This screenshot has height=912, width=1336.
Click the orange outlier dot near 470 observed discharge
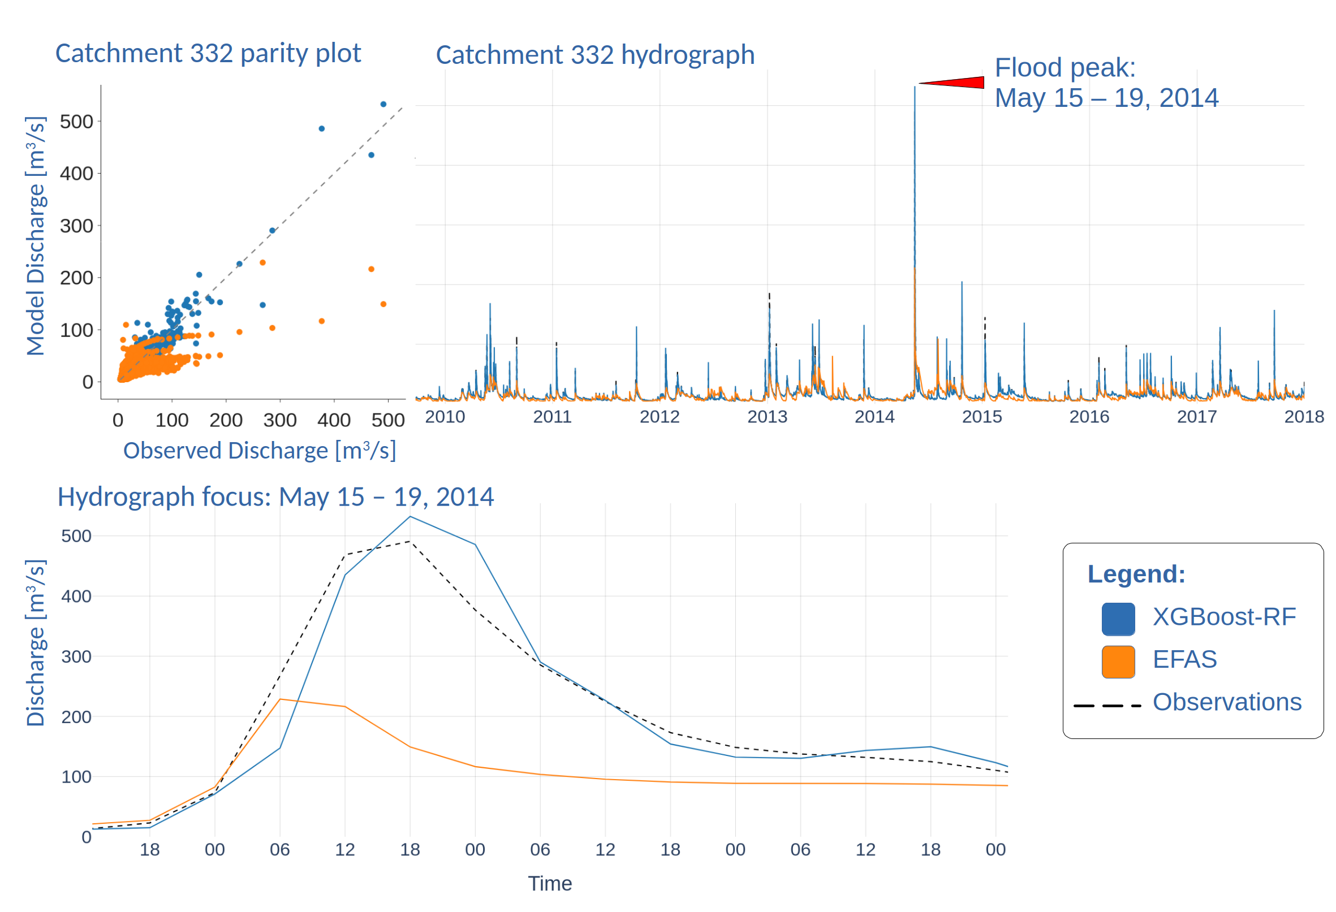[x=372, y=269]
